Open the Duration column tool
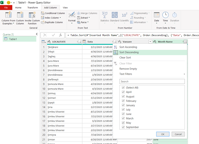The height and width of the screenshot is (144, 199). click(174, 18)
